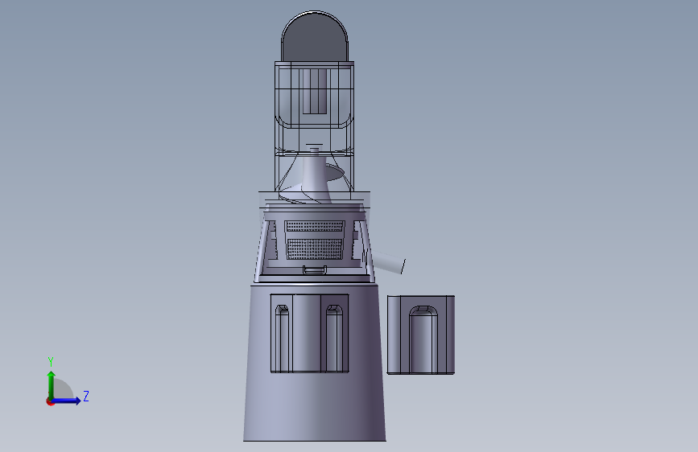Screen dimensions: 698x452
Task: Select the dark domed pusher cap on the model
Action: 315,37
